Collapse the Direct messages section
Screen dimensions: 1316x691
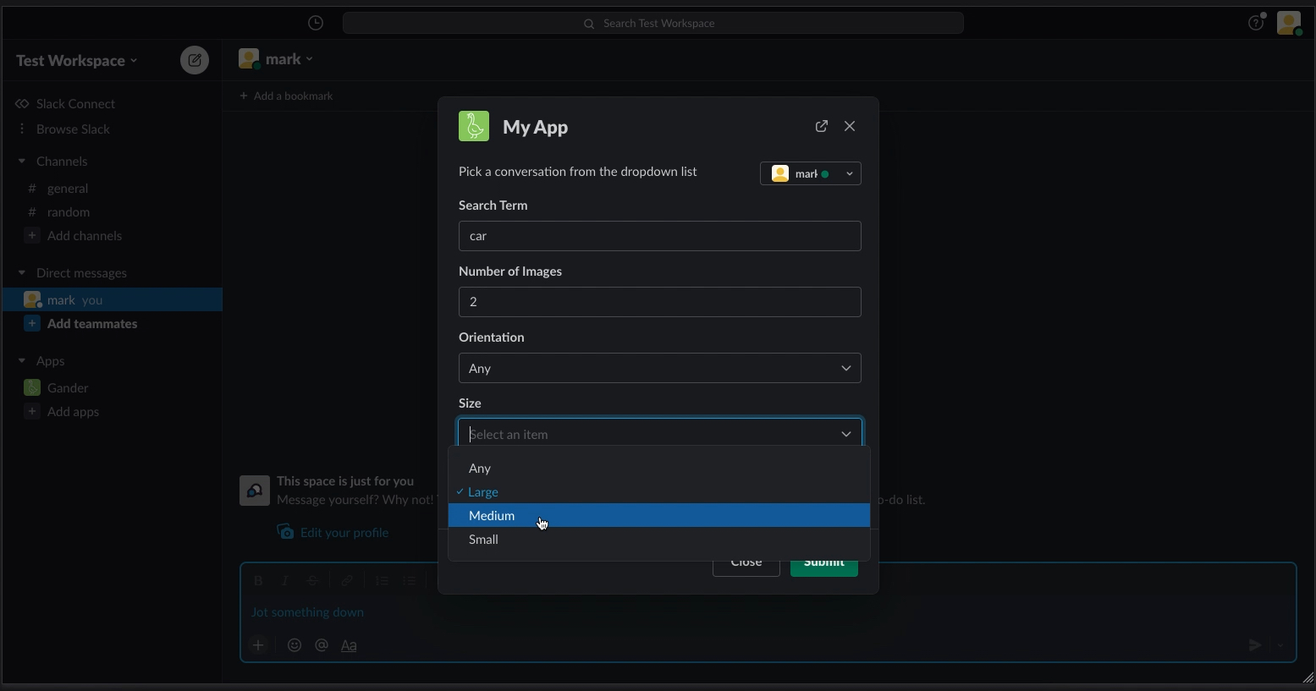coord(22,272)
